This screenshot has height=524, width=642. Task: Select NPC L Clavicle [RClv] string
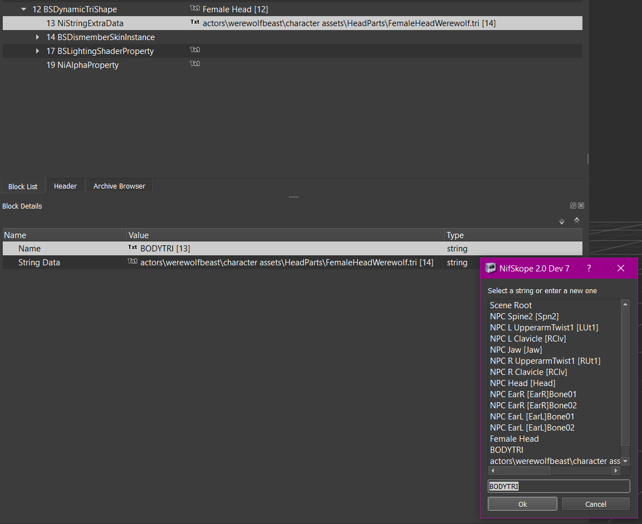(x=528, y=339)
